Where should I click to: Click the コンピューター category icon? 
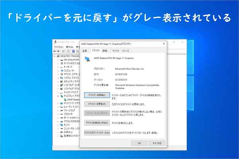(x=62, y=71)
